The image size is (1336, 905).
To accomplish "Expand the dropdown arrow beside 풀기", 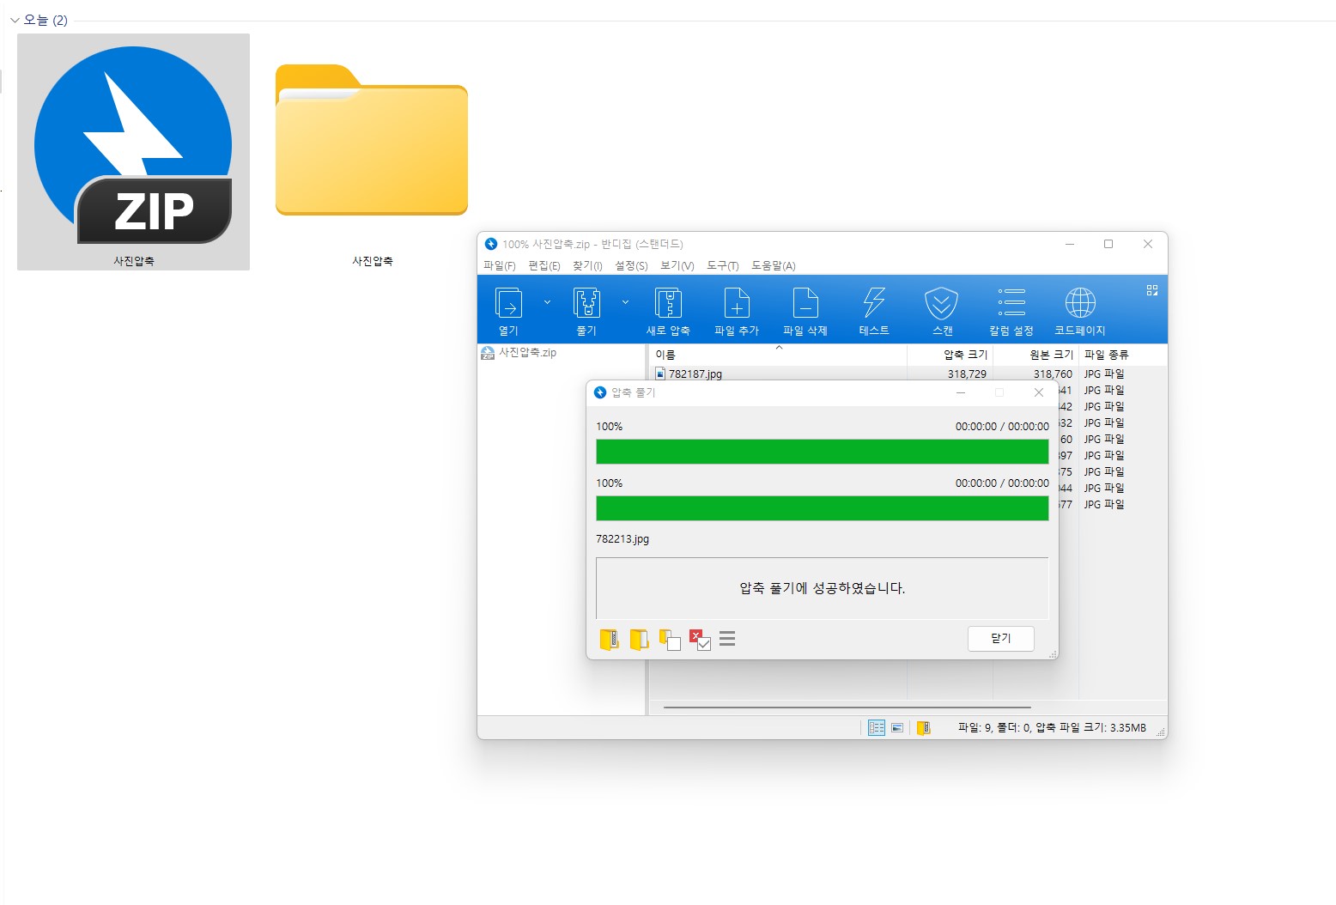I will click(x=625, y=302).
